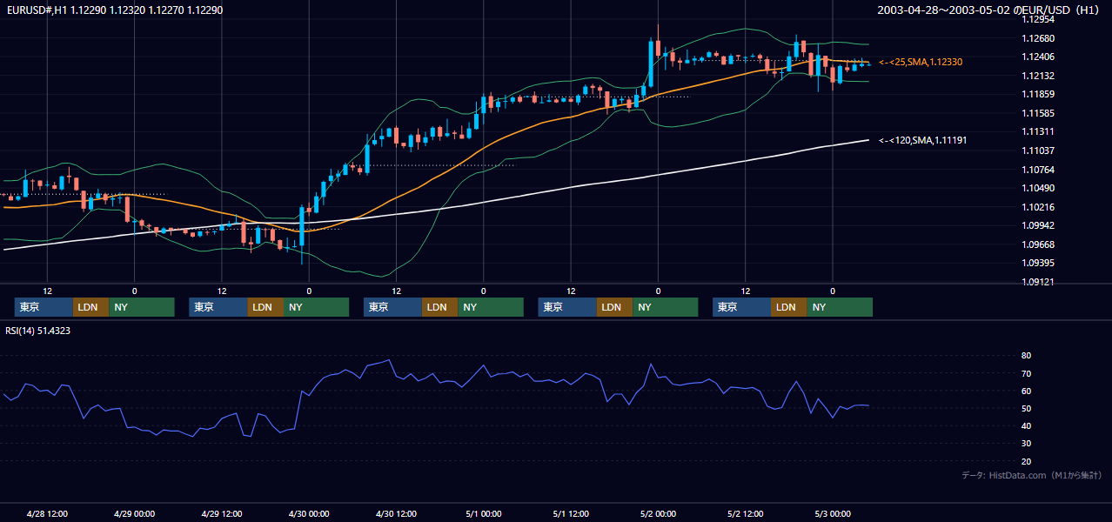The width and height of the screenshot is (1112, 522).
Task: Click RSI scale level 80
Action: click(1027, 356)
